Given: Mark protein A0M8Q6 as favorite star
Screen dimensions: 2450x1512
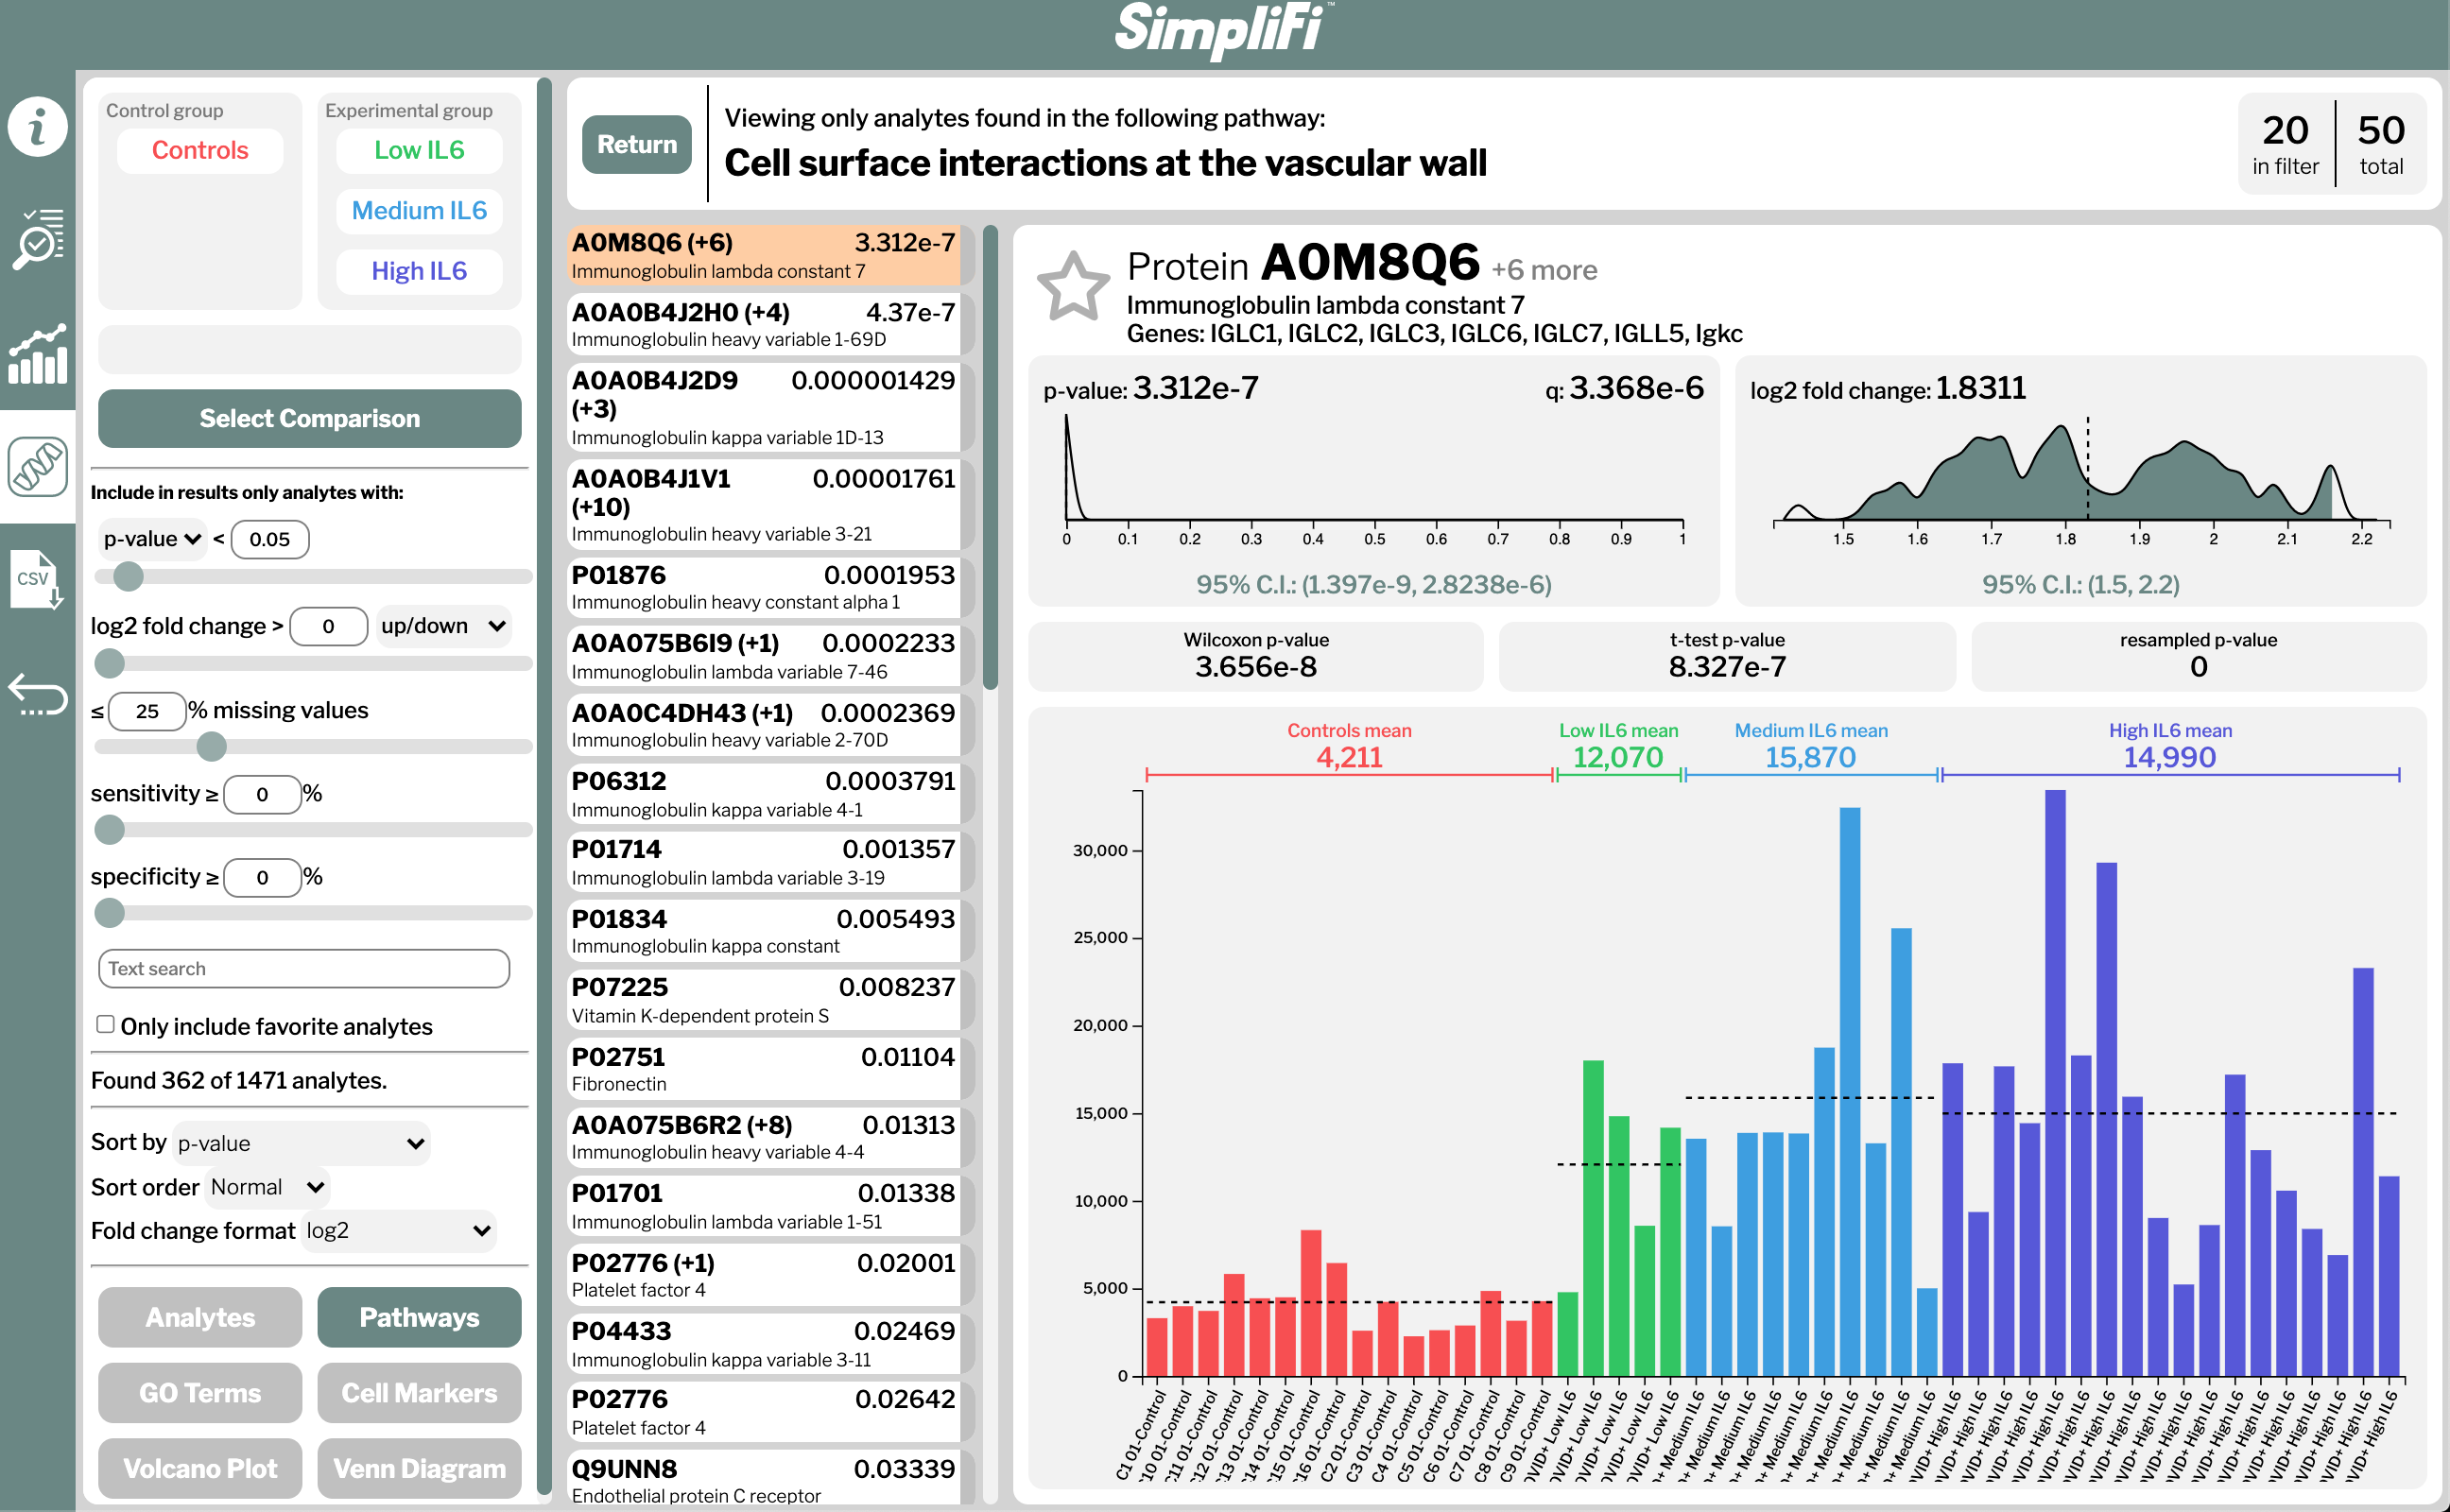Looking at the screenshot, I should [x=1073, y=287].
